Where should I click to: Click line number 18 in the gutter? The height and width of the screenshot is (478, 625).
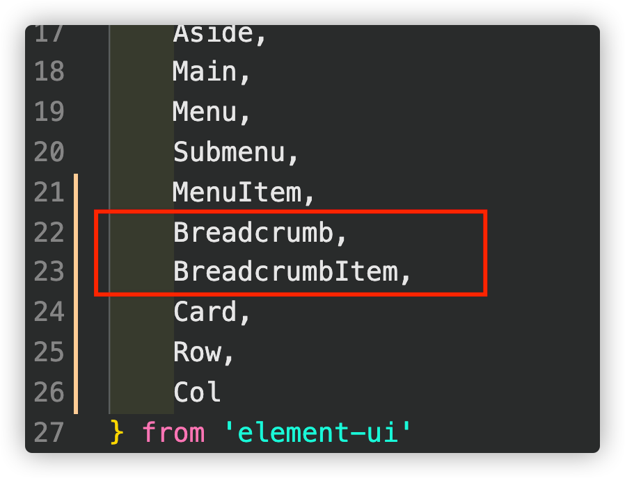click(x=49, y=72)
